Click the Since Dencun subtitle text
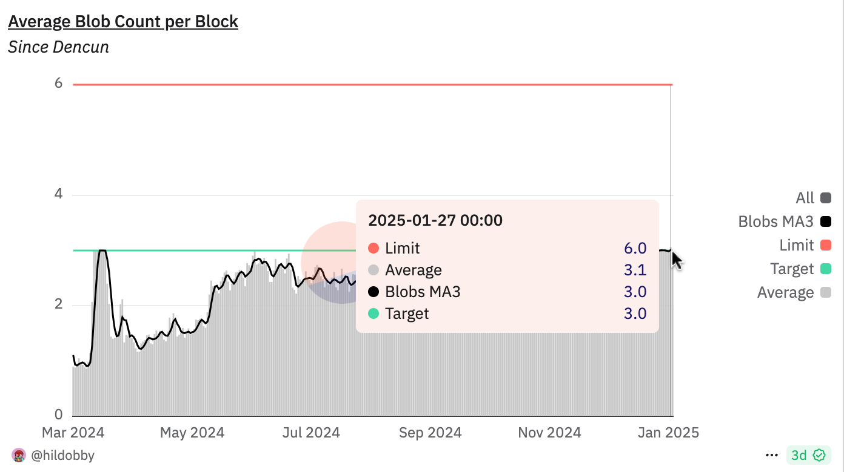Viewport: 844px width, 472px height. point(58,47)
